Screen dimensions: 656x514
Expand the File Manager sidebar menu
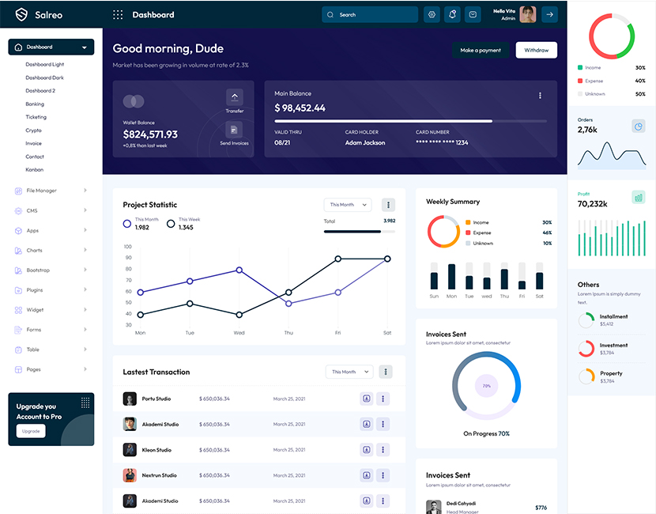click(51, 191)
